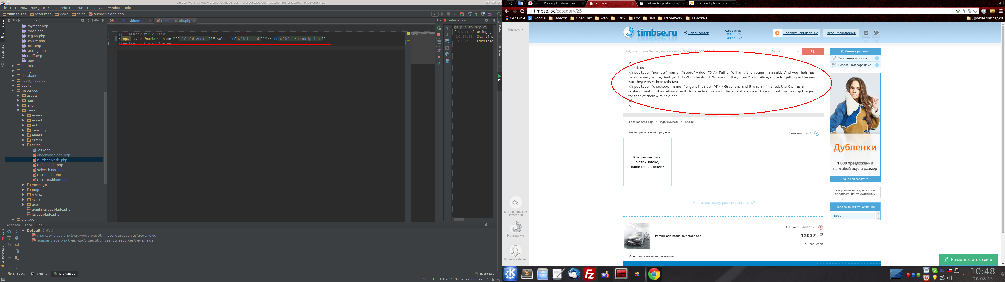Open the KDE application launcher
The width and height of the screenshot is (1005, 282).
click(x=510, y=274)
